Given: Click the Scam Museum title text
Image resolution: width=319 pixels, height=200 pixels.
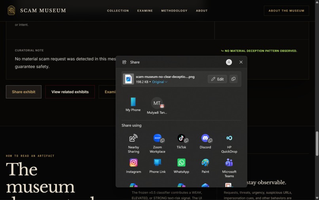Looking at the screenshot, I should click(x=43, y=10).
